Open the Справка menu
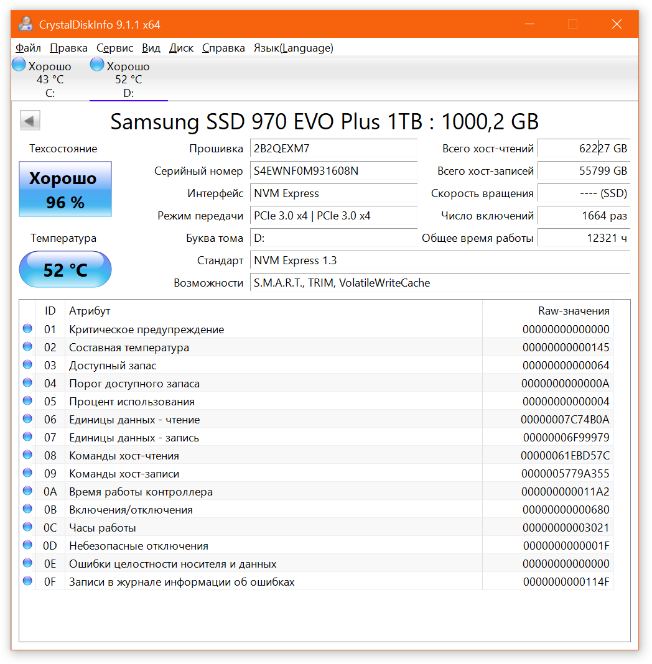The width and height of the screenshot is (652, 664). tap(223, 48)
